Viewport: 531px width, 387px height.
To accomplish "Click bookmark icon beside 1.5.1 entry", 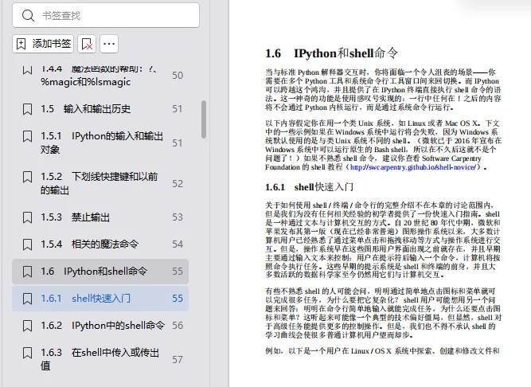I will (27, 136).
